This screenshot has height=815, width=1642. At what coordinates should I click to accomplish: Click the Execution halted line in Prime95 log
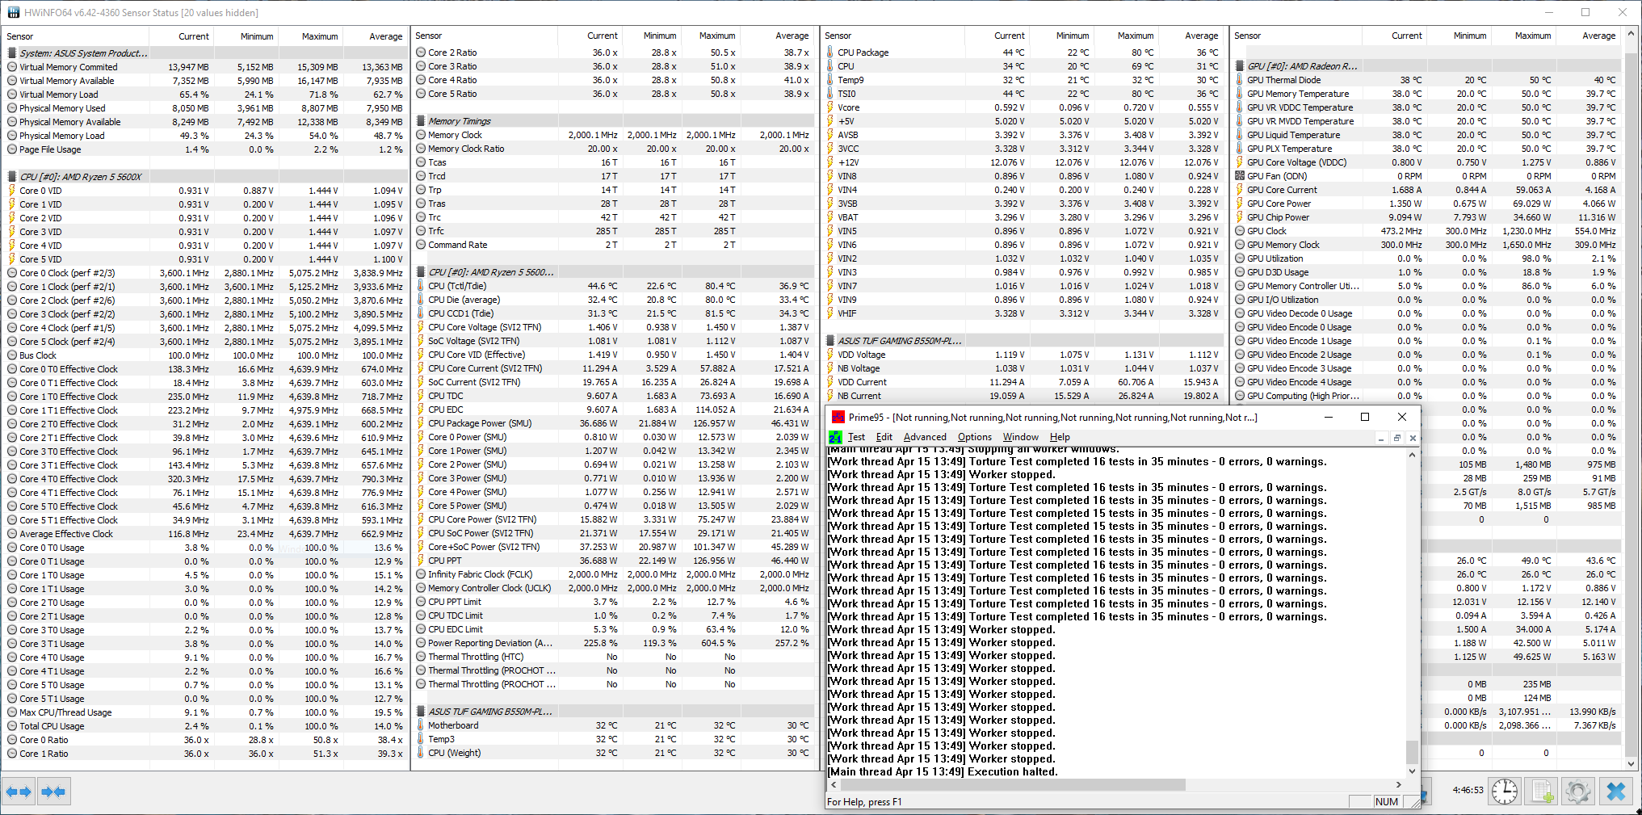click(943, 771)
